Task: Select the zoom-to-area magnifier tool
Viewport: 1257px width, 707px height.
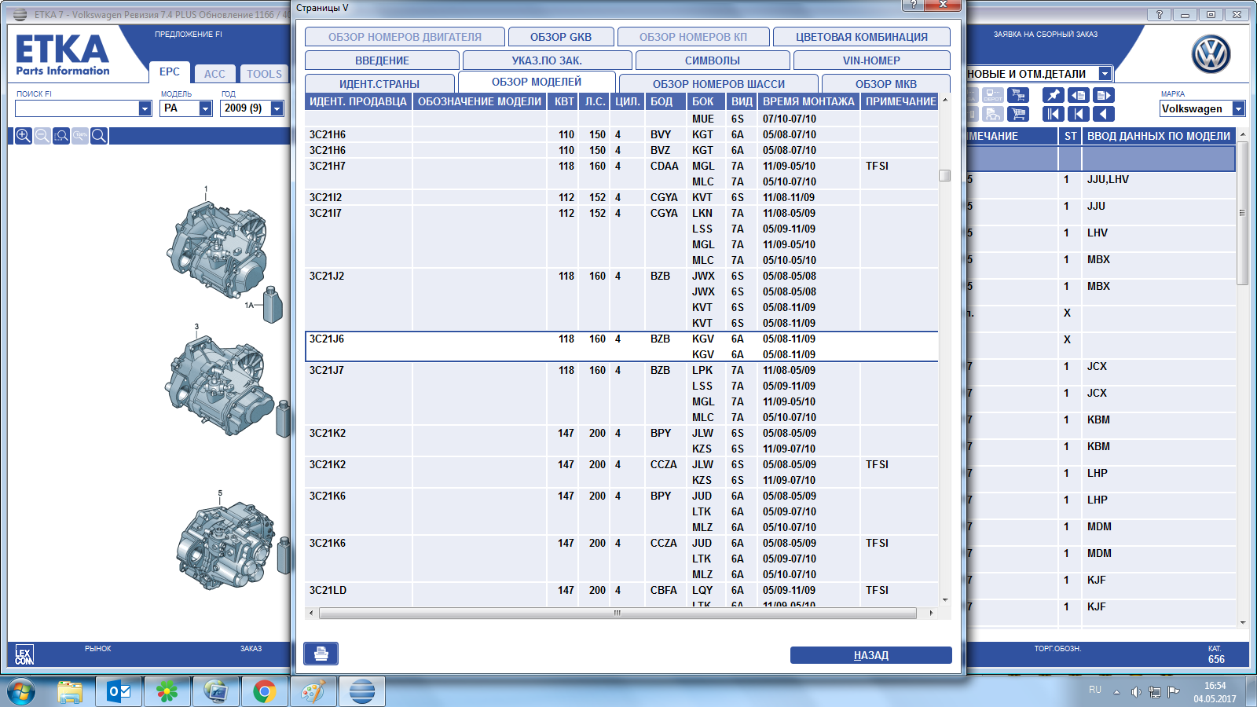Action: click(61, 136)
